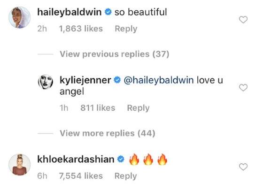Reply to kyliejenner's comment
263x190 pixels.
point(138,108)
